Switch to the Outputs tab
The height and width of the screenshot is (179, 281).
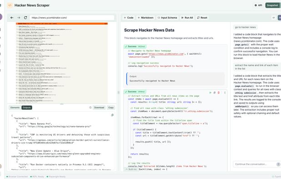point(27,108)
